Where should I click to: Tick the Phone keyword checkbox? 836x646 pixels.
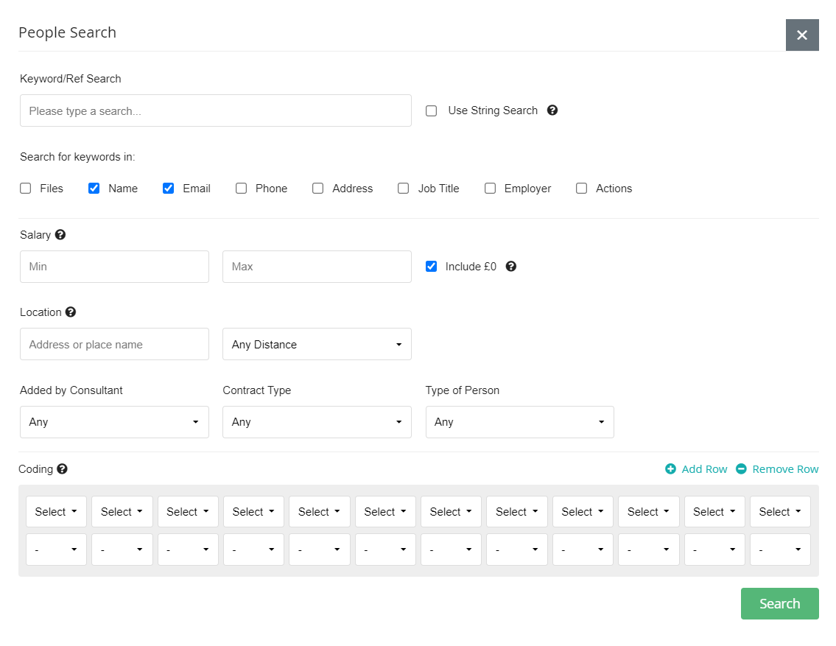tap(242, 189)
